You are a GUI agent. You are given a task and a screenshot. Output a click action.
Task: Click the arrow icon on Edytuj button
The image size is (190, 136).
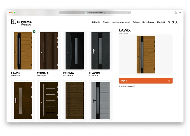click(169, 81)
